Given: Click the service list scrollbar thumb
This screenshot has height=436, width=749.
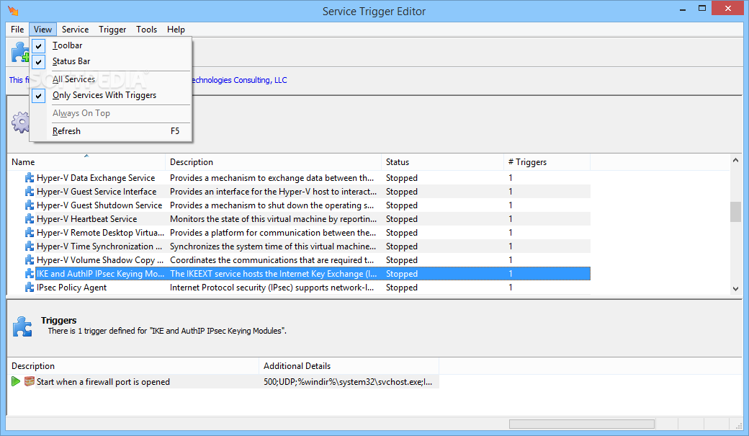Looking at the screenshot, I should pyautogui.click(x=735, y=212).
